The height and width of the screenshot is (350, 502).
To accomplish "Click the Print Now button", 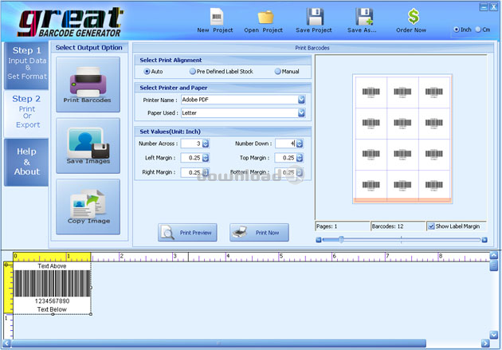I will tap(259, 233).
